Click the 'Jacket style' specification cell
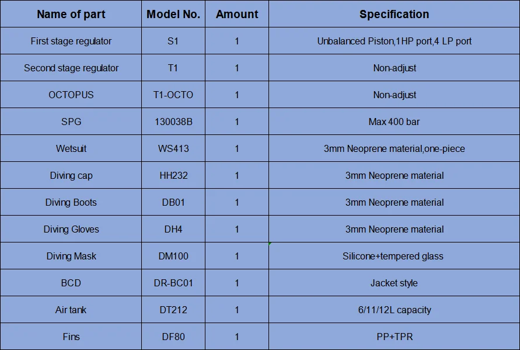The height and width of the screenshot is (350, 520). click(394, 283)
